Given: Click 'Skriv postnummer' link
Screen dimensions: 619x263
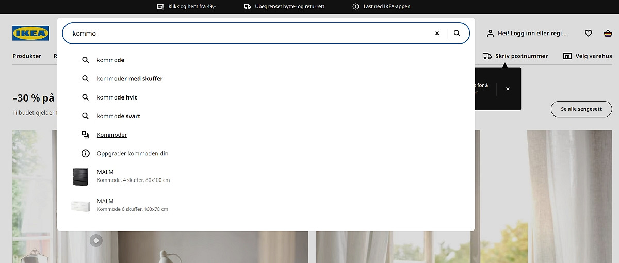Looking at the screenshot, I should pos(522,56).
